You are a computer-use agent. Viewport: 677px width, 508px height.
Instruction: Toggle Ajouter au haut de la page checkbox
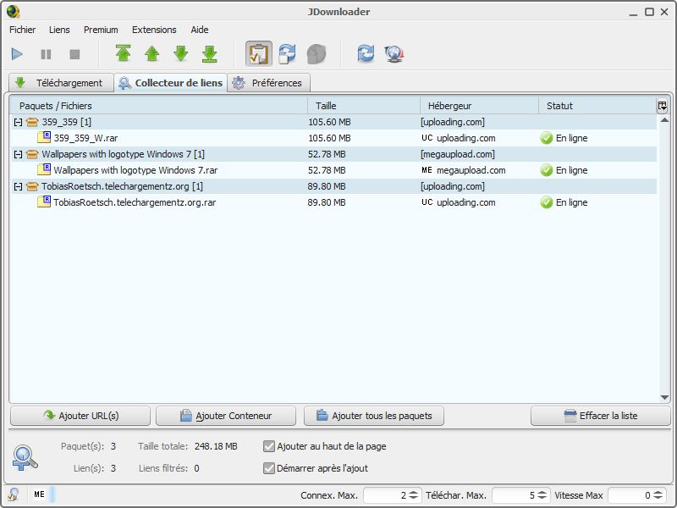pos(269,446)
